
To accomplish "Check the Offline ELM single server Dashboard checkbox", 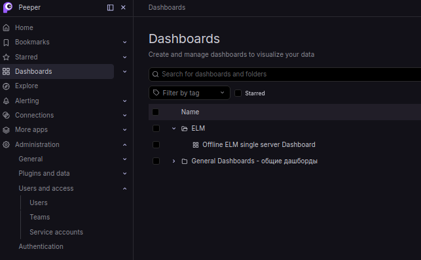I will [x=156, y=145].
